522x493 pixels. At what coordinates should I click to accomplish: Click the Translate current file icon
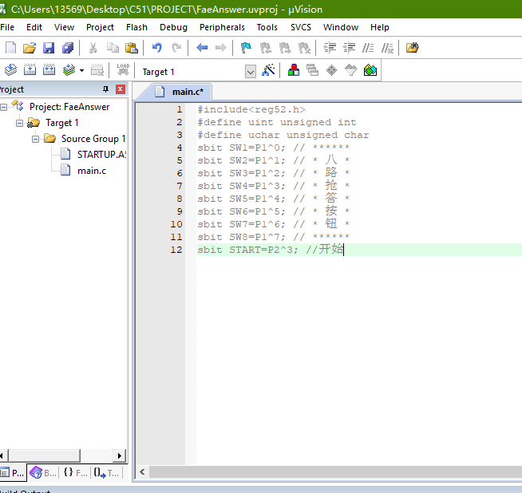coord(10,70)
